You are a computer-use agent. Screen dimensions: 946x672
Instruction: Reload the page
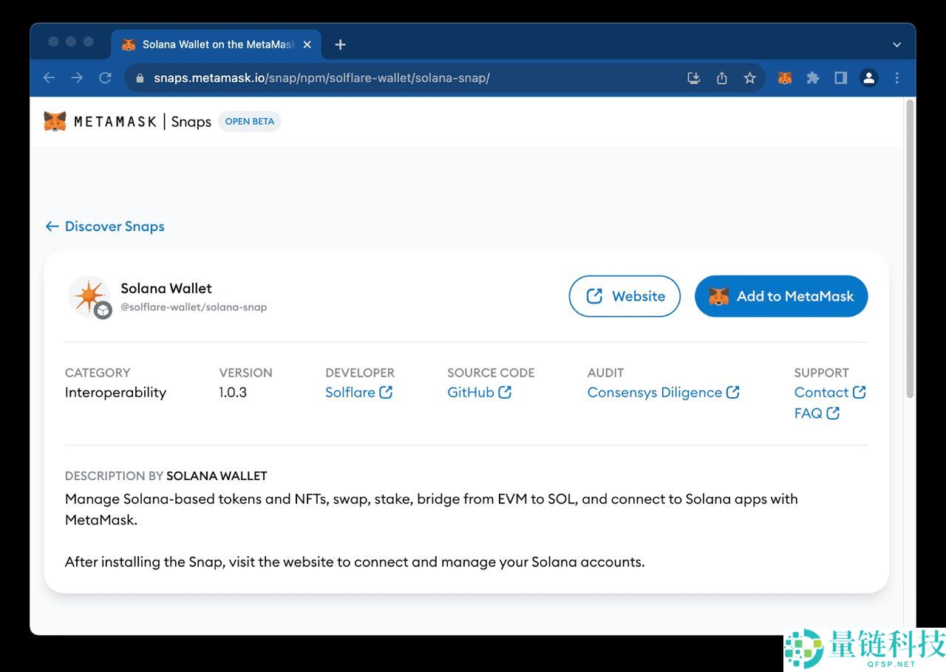click(x=105, y=78)
